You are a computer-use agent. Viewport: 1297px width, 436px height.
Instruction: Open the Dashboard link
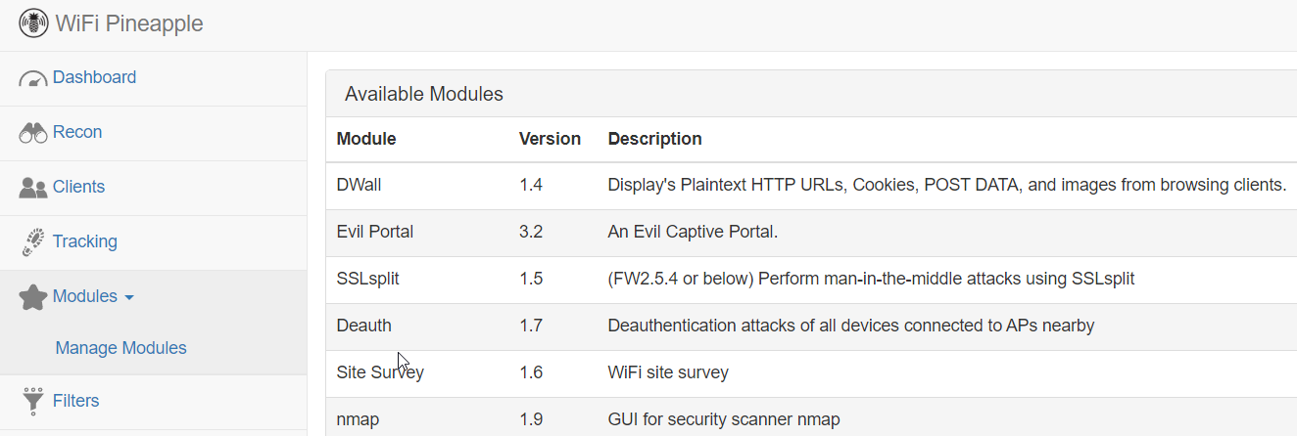(x=94, y=77)
